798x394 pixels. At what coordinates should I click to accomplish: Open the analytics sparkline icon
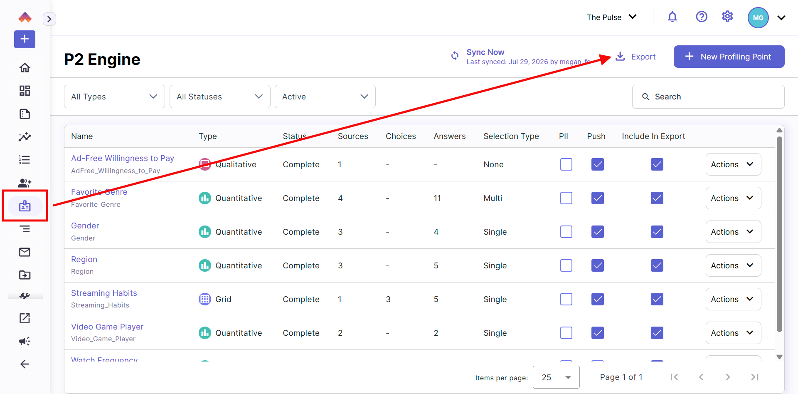pyautogui.click(x=25, y=137)
